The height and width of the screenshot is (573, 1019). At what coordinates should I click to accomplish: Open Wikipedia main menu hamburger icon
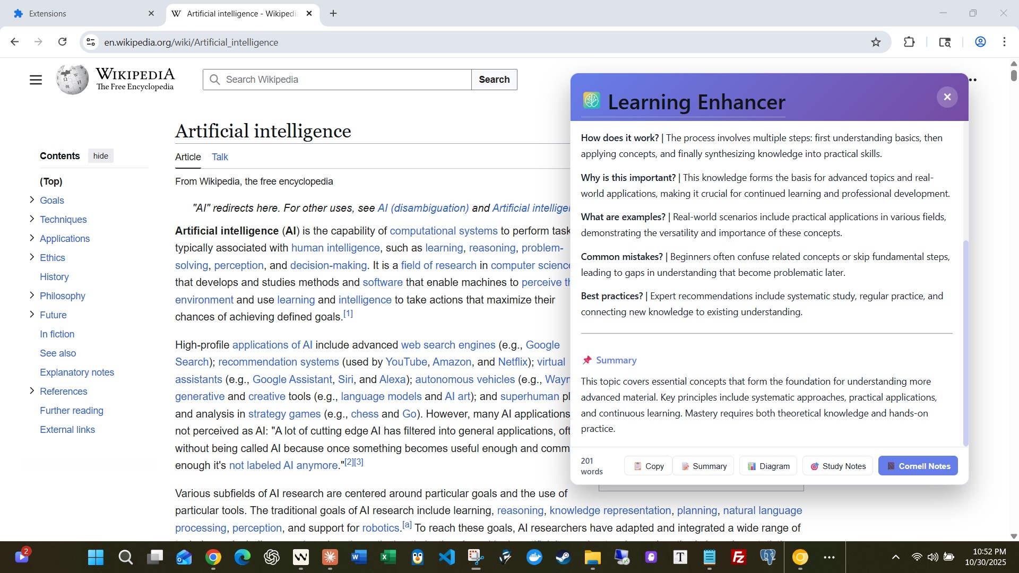[x=36, y=80]
